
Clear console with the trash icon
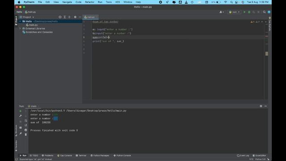pyautogui.click(x=26, y=135)
